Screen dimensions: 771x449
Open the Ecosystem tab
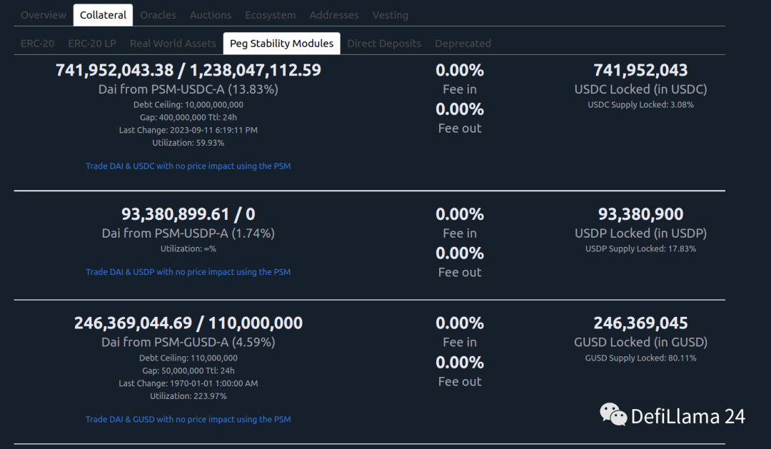pyautogui.click(x=270, y=15)
